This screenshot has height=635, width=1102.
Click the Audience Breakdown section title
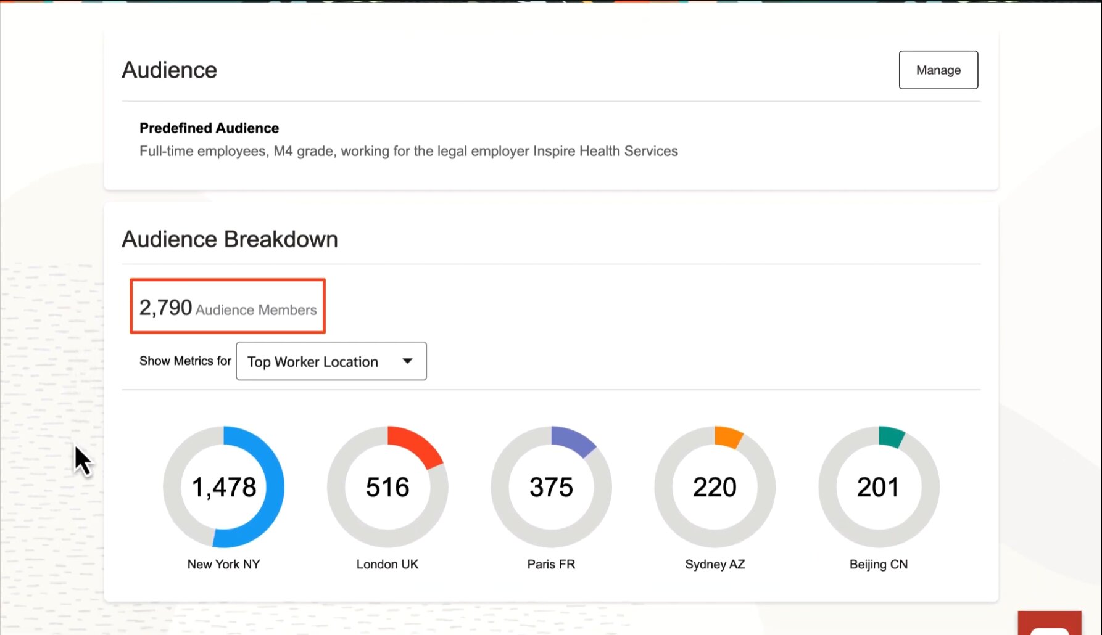click(230, 239)
